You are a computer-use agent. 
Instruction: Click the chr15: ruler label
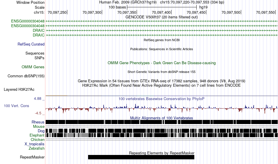[x=39, y=12]
